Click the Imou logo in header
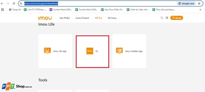 pos(45,18)
